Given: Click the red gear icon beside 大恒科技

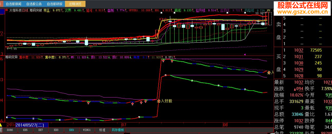Looking at the screenshot, I should tap(6, 10).
